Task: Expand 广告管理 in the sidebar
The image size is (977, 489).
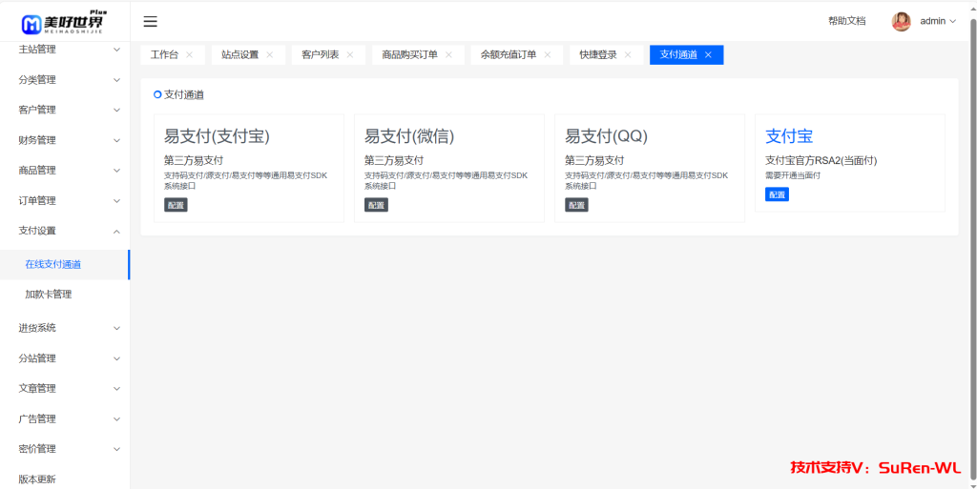Action: coord(65,418)
